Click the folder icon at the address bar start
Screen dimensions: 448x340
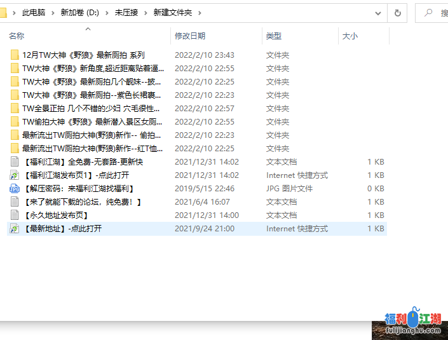click(3, 13)
